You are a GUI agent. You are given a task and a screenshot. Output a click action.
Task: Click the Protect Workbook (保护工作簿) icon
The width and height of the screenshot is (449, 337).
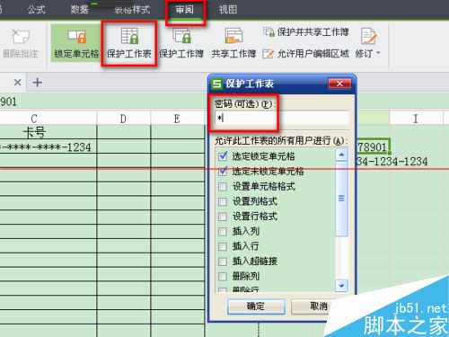pos(181,36)
